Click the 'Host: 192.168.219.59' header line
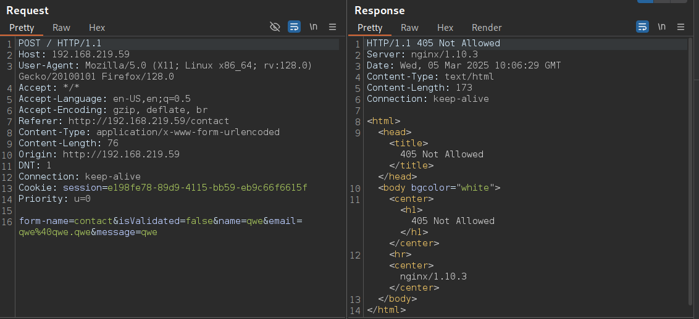Viewport: 699px width, 319px height. (x=74, y=54)
